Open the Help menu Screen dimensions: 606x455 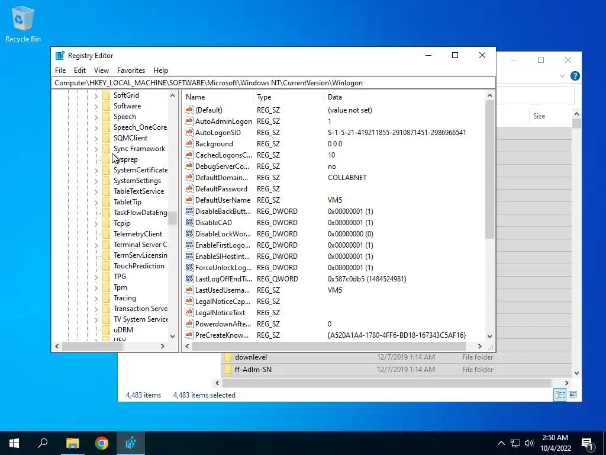[160, 71]
